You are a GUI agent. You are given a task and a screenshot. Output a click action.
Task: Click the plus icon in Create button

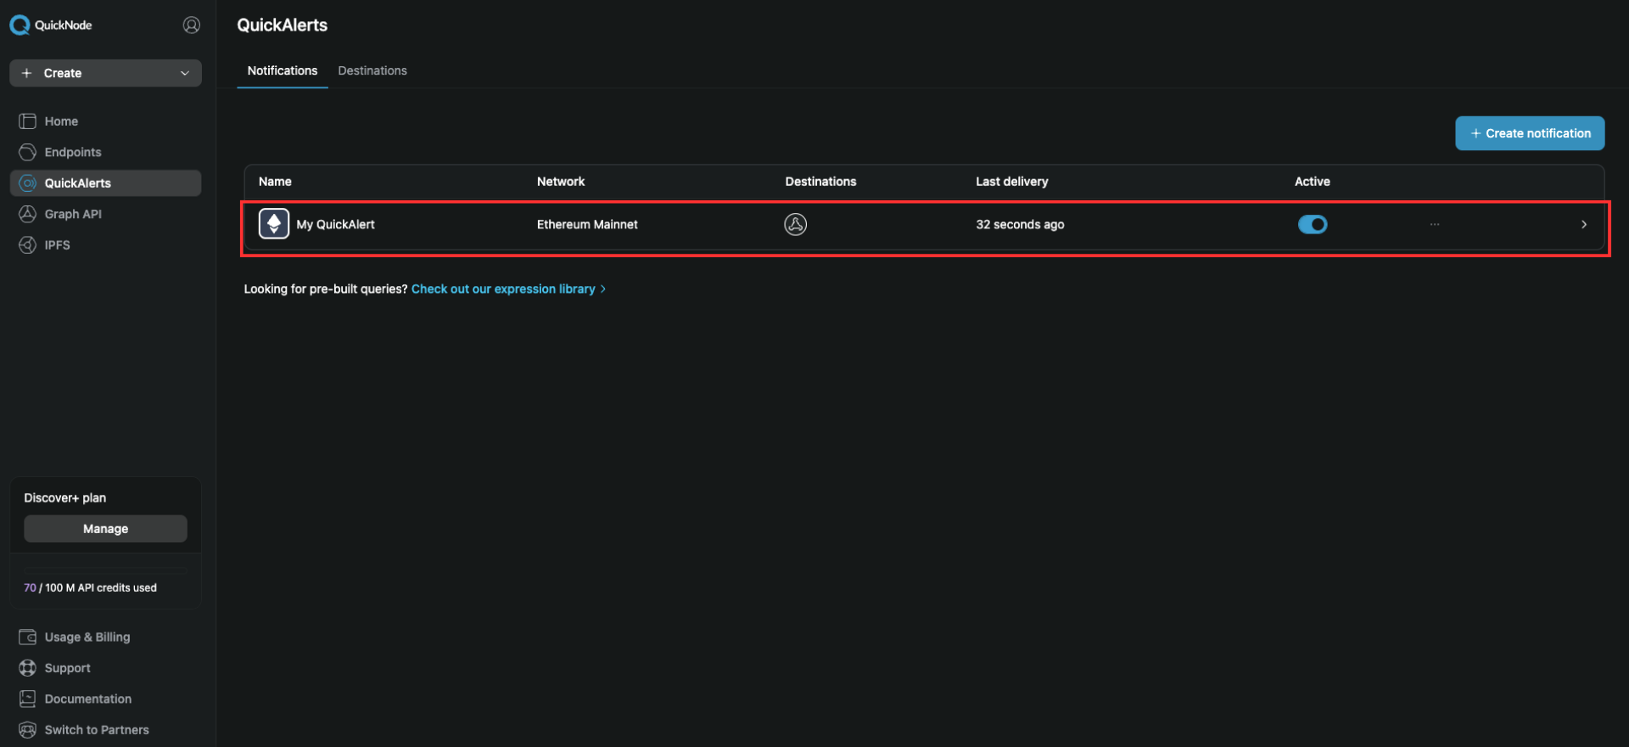(26, 73)
